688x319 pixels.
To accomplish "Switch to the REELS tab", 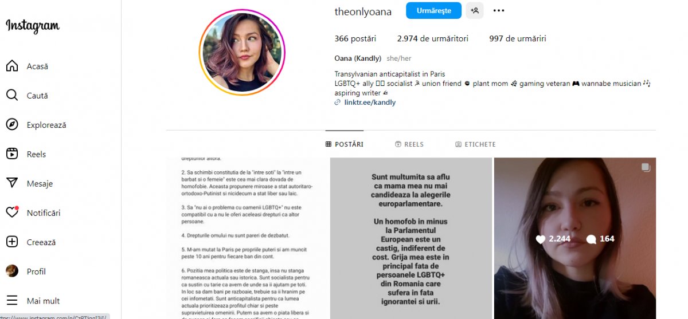I will (409, 144).
